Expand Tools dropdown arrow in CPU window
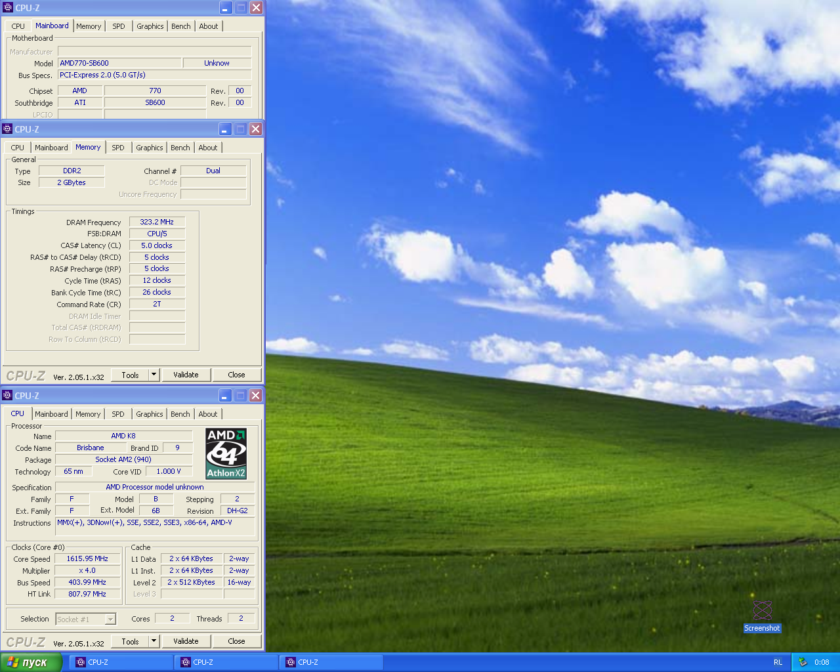840x672 pixels. [154, 641]
